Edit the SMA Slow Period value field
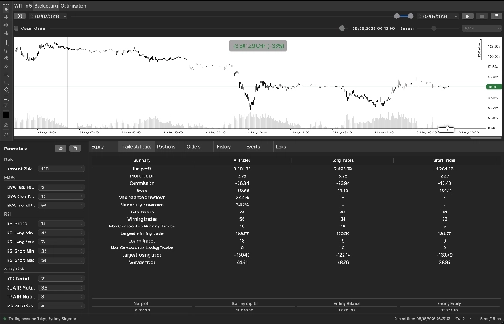 [x=61, y=196]
